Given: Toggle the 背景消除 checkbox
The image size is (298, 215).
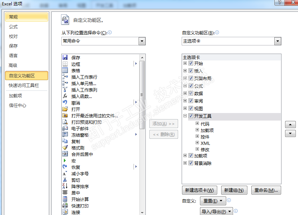Looking at the screenshot, I should (191, 163).
